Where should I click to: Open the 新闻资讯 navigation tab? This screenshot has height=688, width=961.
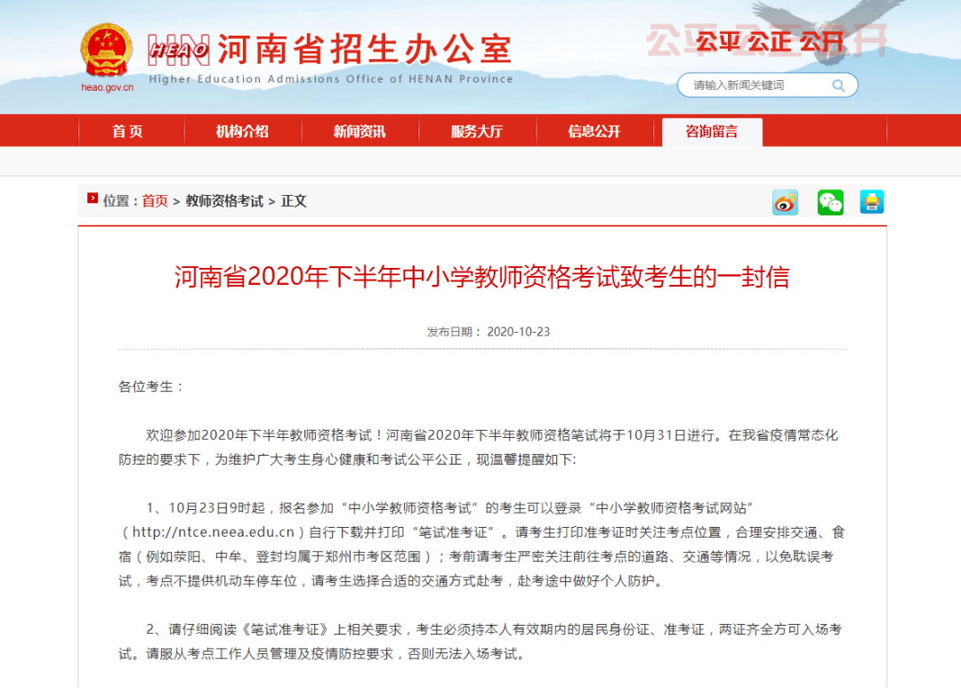[359, 131]
